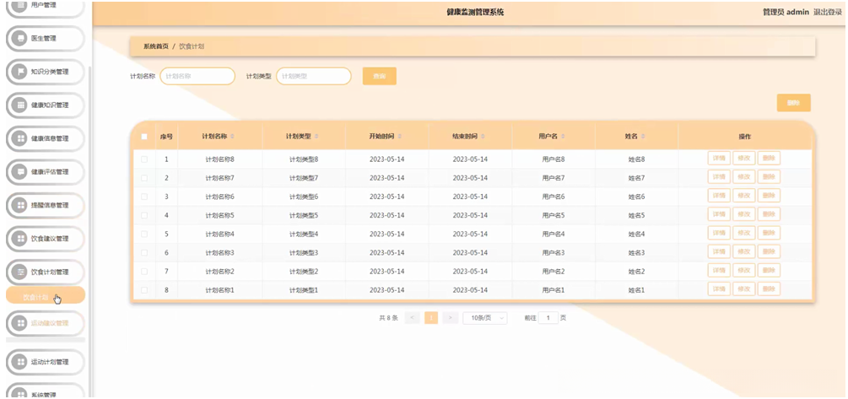
Task: Click the 操作 column header
Action: [x=745, y=137]
